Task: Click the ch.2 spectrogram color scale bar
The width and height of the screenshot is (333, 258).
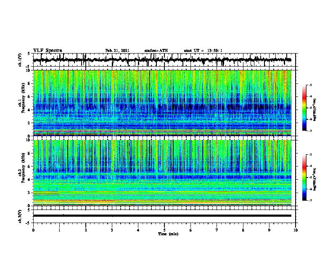Action: [304, 177]
